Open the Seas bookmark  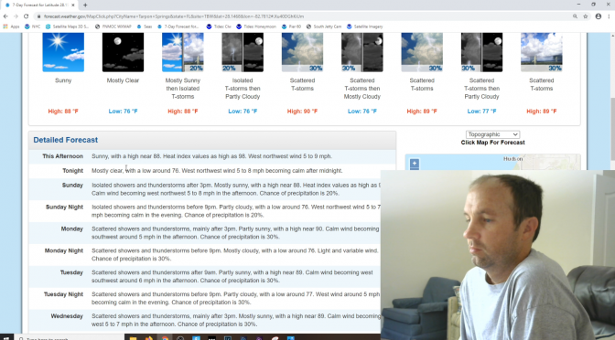coord(145,27)
